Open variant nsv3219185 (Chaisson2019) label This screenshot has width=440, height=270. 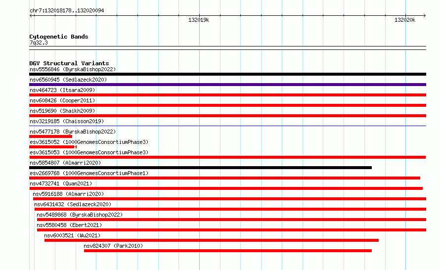pos(67,121)
